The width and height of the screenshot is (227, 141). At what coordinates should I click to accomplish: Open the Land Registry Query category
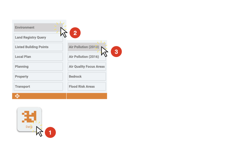tap(38, 38)
